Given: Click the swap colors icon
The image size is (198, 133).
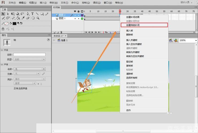Looking at the screenshot, I should [21, 23].
